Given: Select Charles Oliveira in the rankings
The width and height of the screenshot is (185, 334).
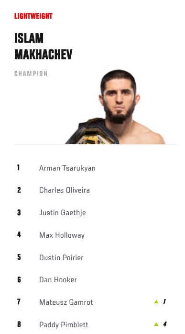Looking at the screenshot, I should 65,190.
